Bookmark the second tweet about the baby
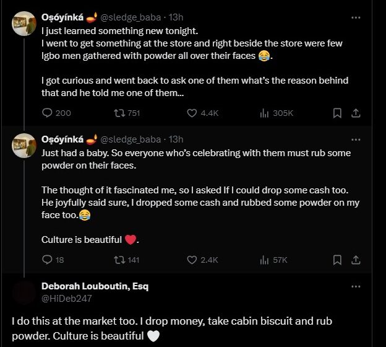386x347 pixels. 337,260
